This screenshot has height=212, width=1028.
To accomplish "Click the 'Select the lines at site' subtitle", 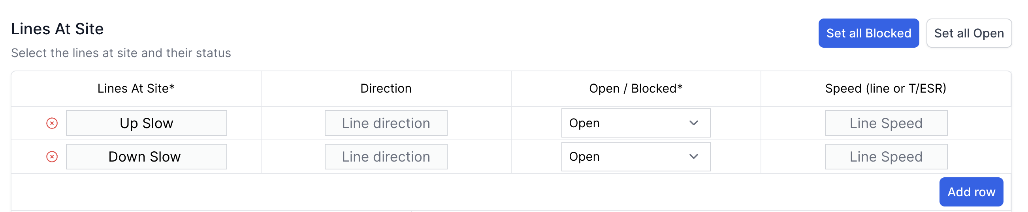I will pos(121,53).
